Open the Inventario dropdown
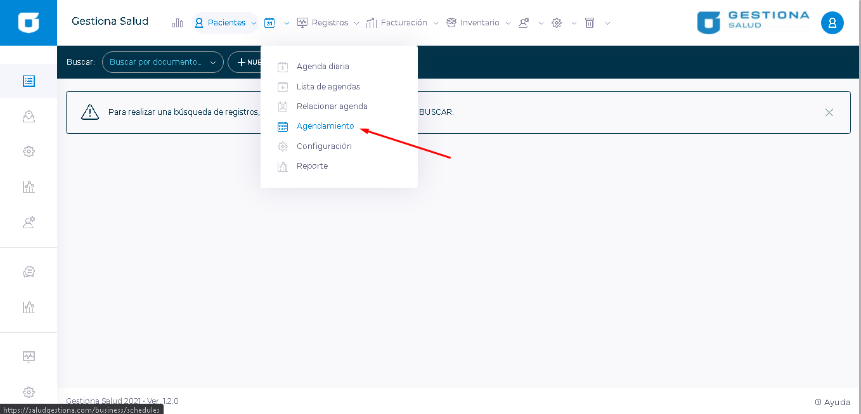The image size is (861, 414). (479, 23)
